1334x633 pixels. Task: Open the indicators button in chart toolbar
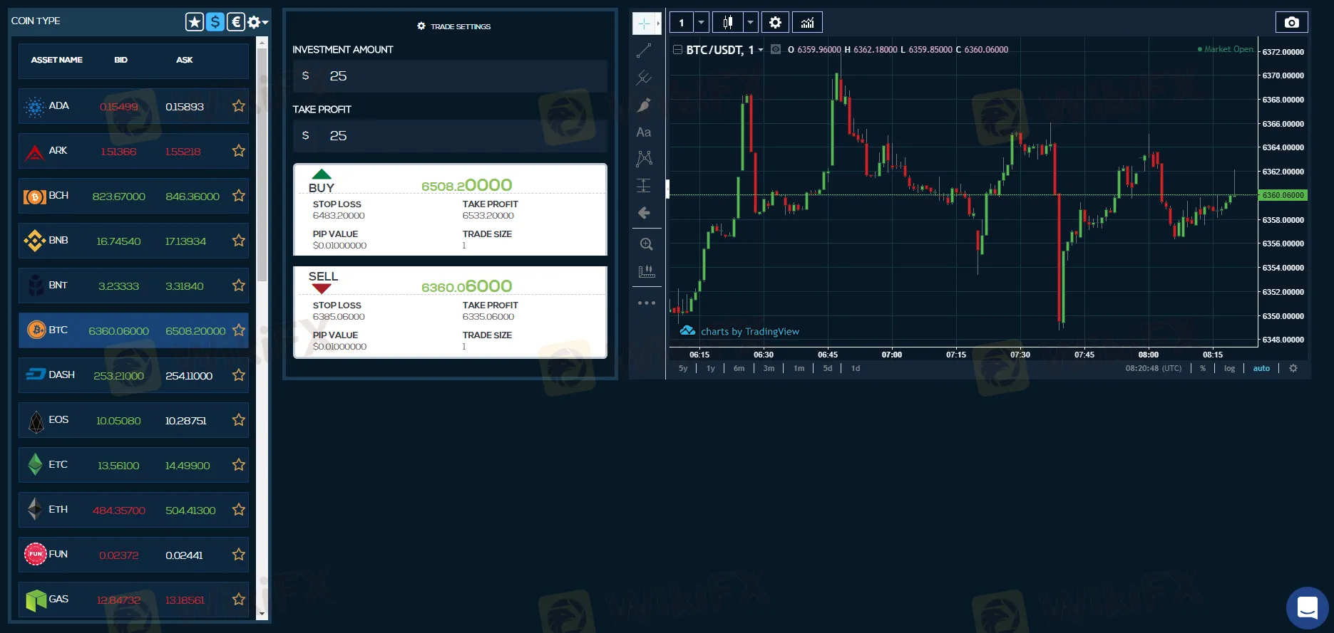(x=807, y=23)
